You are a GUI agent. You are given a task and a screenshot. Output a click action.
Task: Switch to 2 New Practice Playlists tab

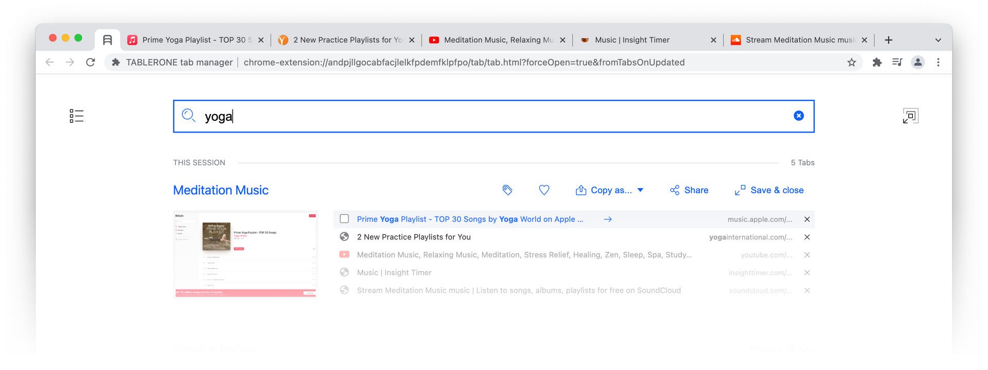[346, 40]
